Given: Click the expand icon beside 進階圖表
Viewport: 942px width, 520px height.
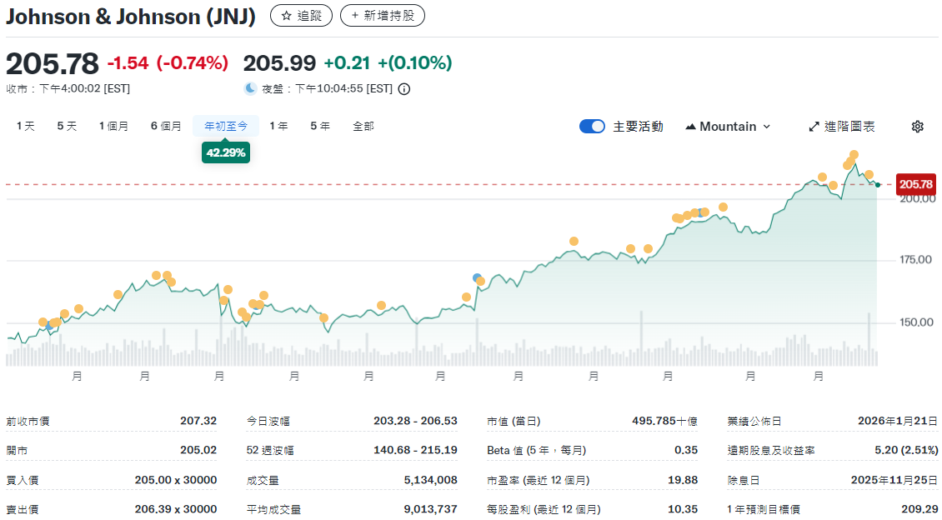Looking at the screenshot, I should [x=814, y=126].
